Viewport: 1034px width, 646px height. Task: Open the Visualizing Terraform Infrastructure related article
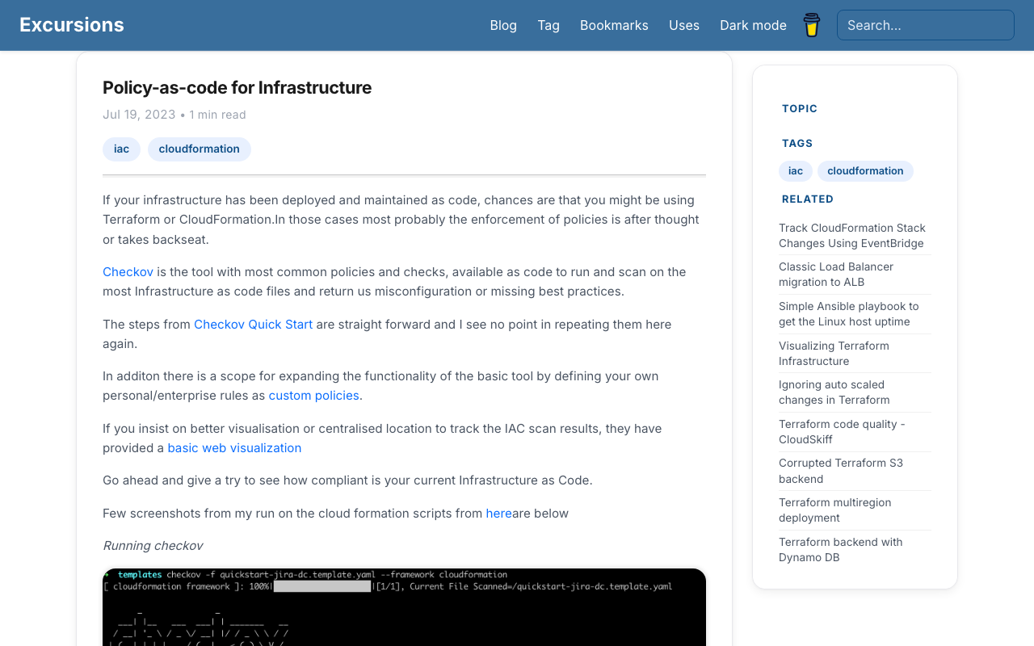tap(834, 354)
